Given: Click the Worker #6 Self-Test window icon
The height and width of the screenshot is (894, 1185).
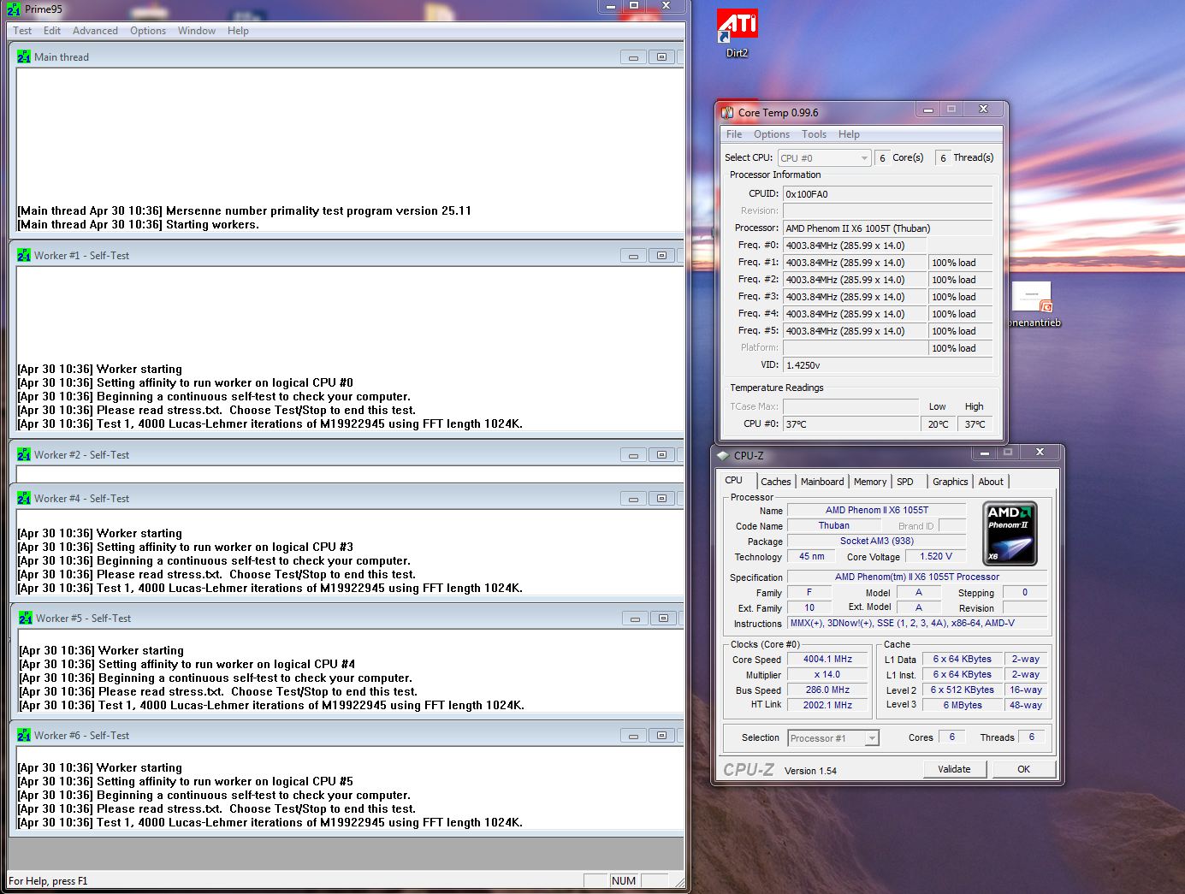Looking at the screenshot, I should click(x=24, y=736).
